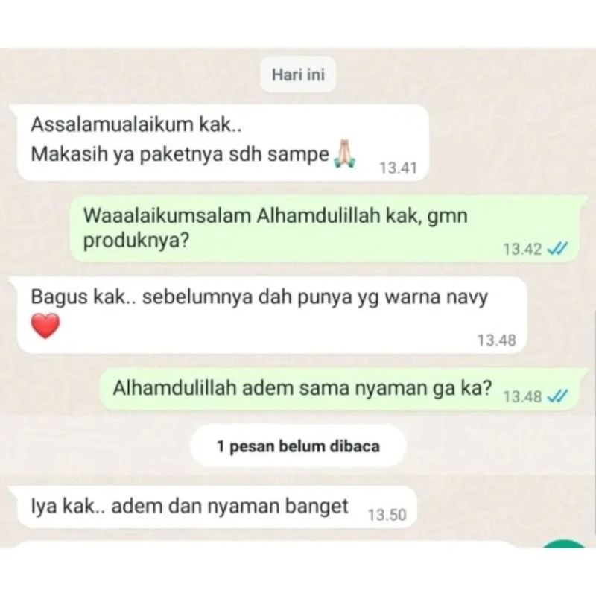
Task: Click the word 'produknya?' in green bubble
Action: pyautogui.click(x=136, y=241)
